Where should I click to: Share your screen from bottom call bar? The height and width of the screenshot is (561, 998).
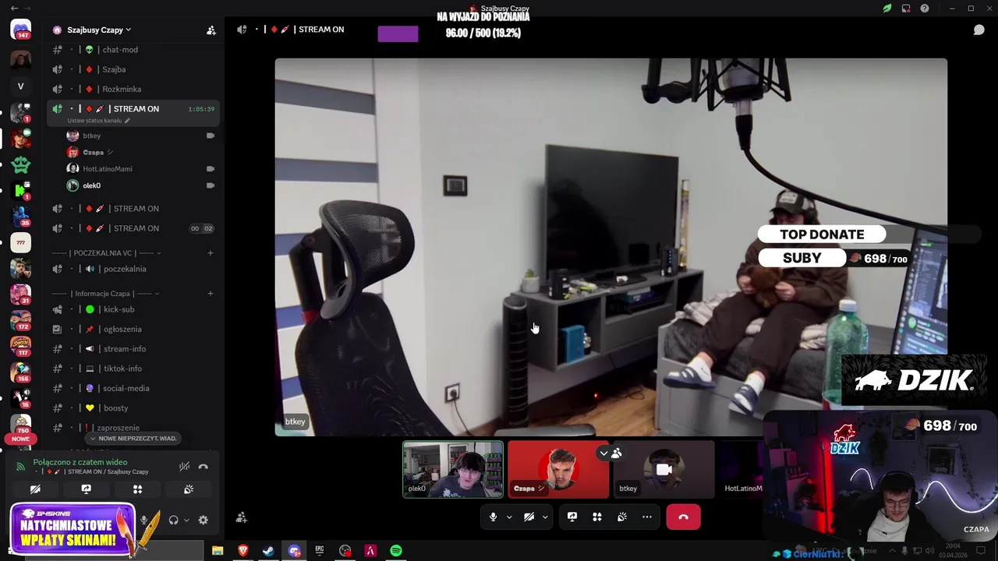pos(572,517)
